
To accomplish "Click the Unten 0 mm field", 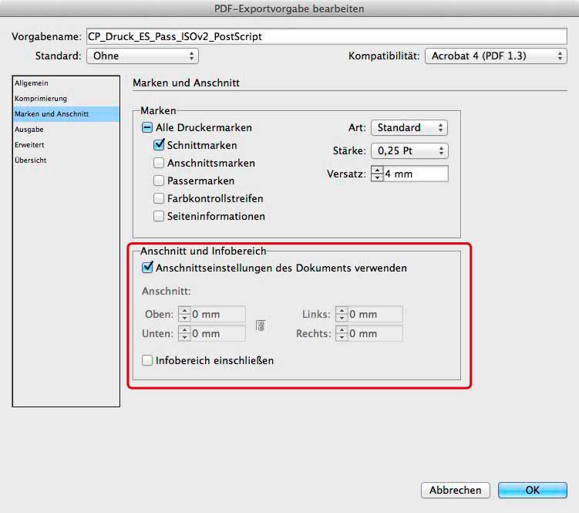I will click(x=218, y=333).
